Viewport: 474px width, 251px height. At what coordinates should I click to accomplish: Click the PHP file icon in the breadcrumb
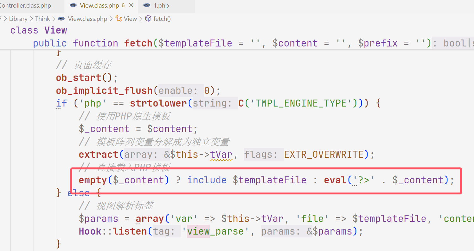[x=61, y=19]
